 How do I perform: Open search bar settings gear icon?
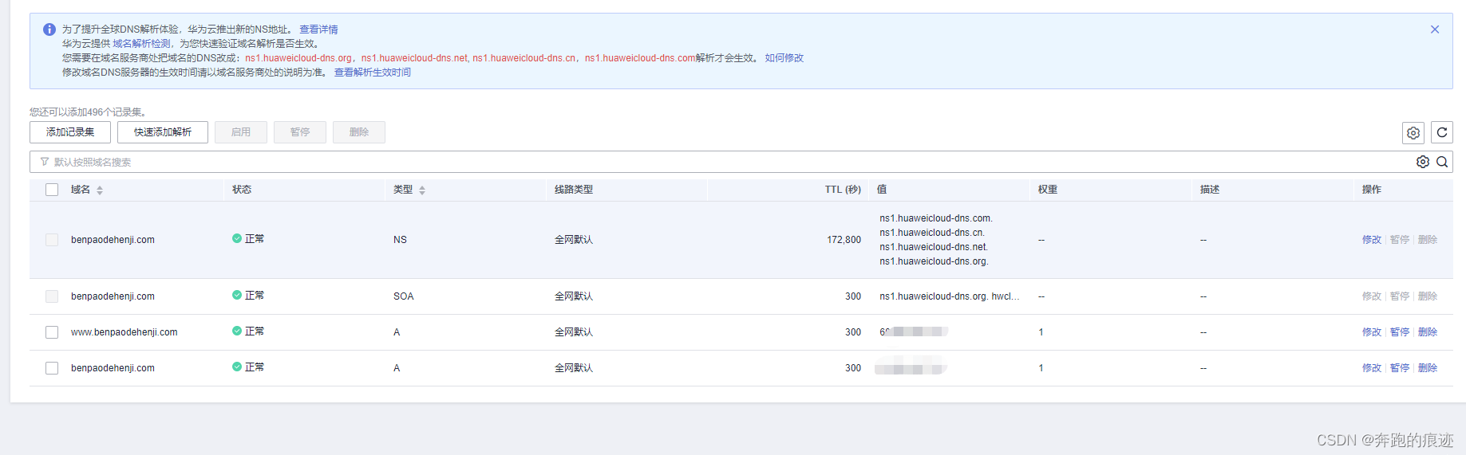coord(1423,162)
